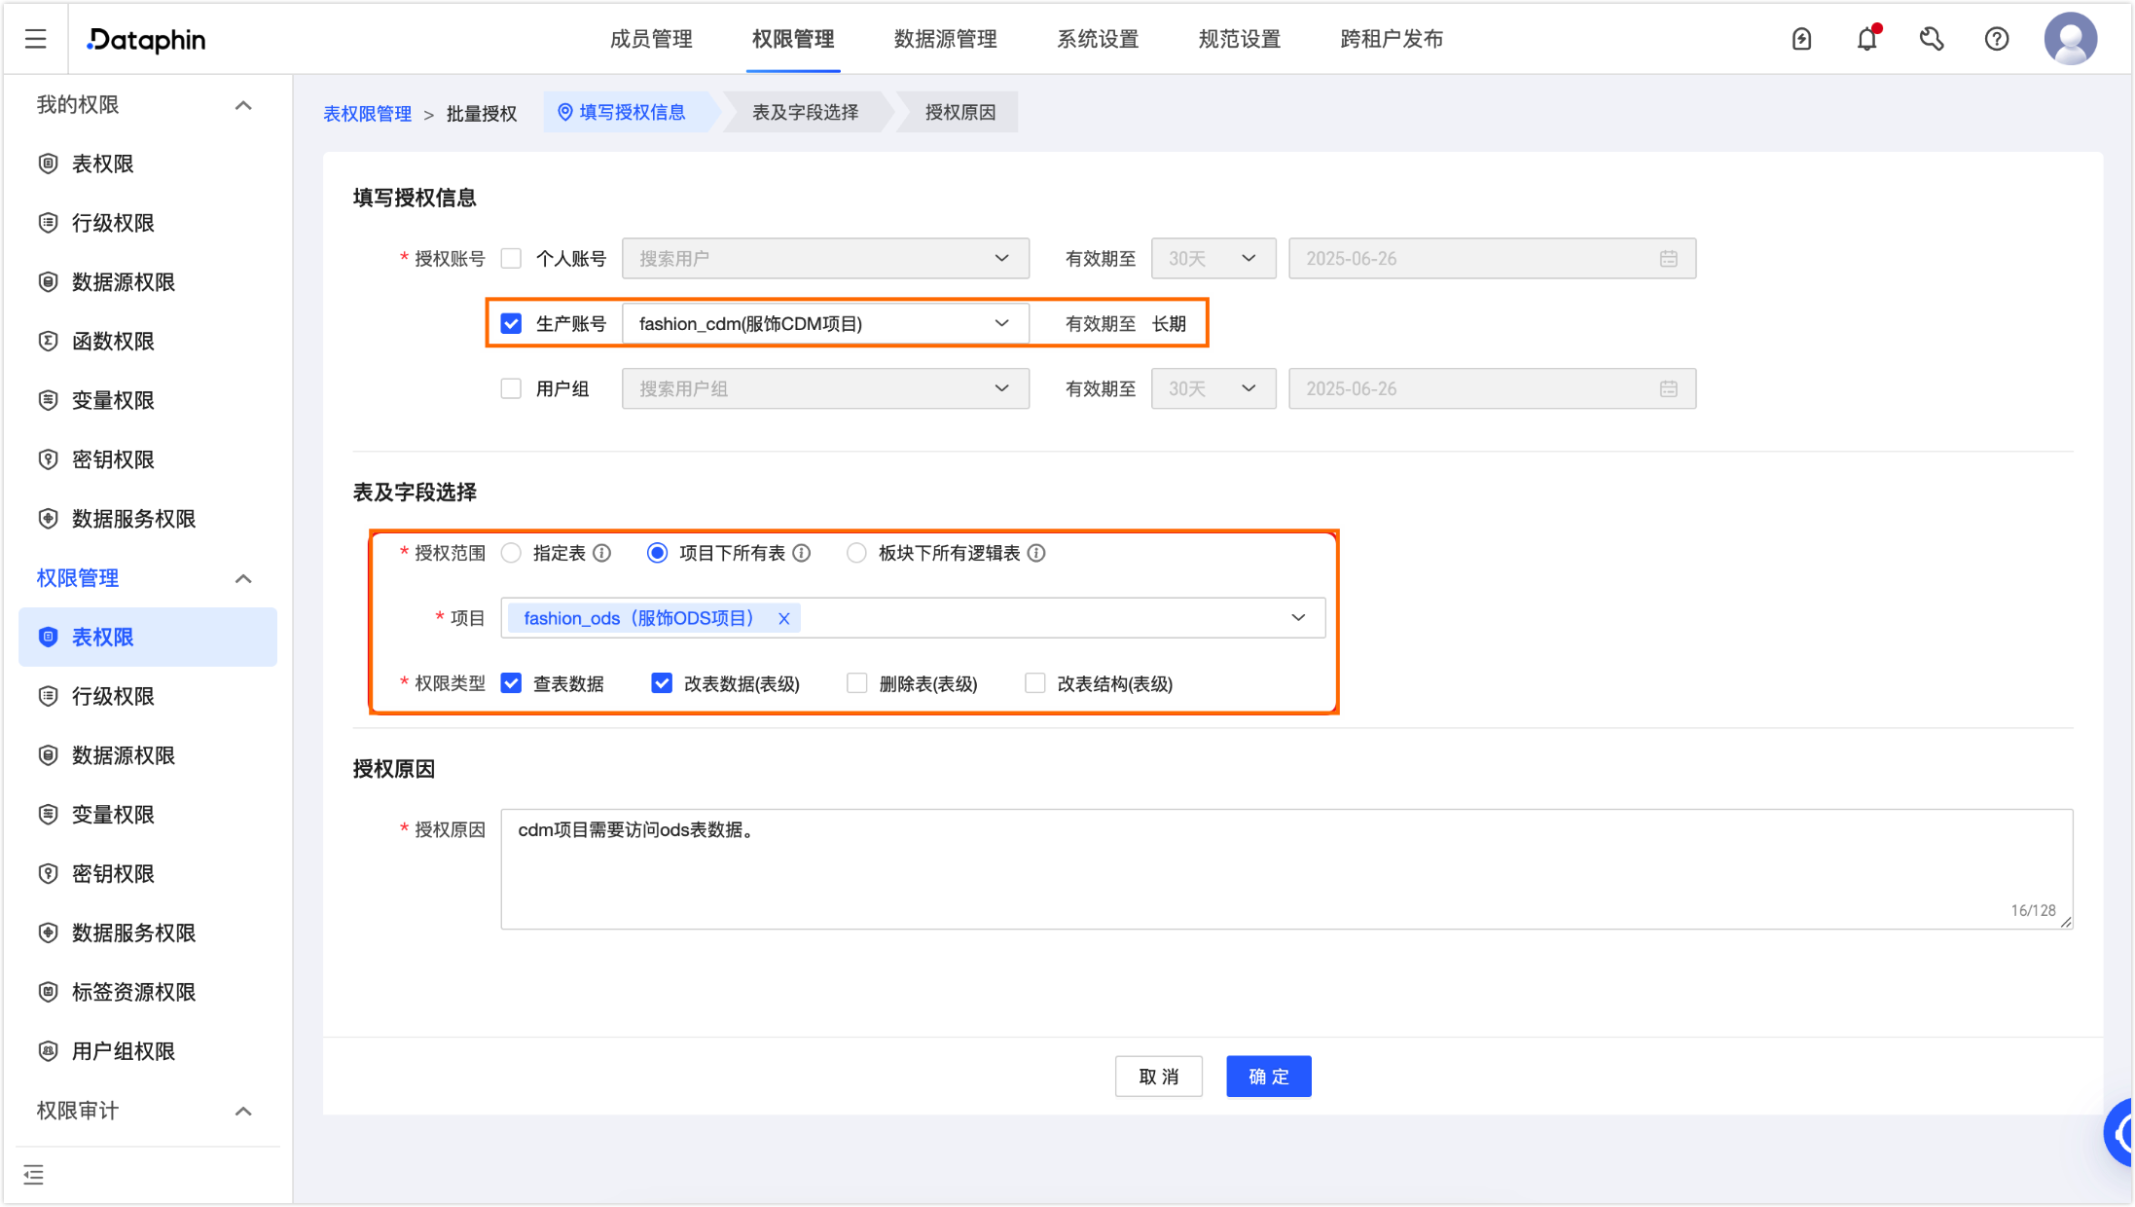The image size is (2135, 1207).
Task: Expand the 项目 selection dropdown
Action: (x=1297, y=618)
